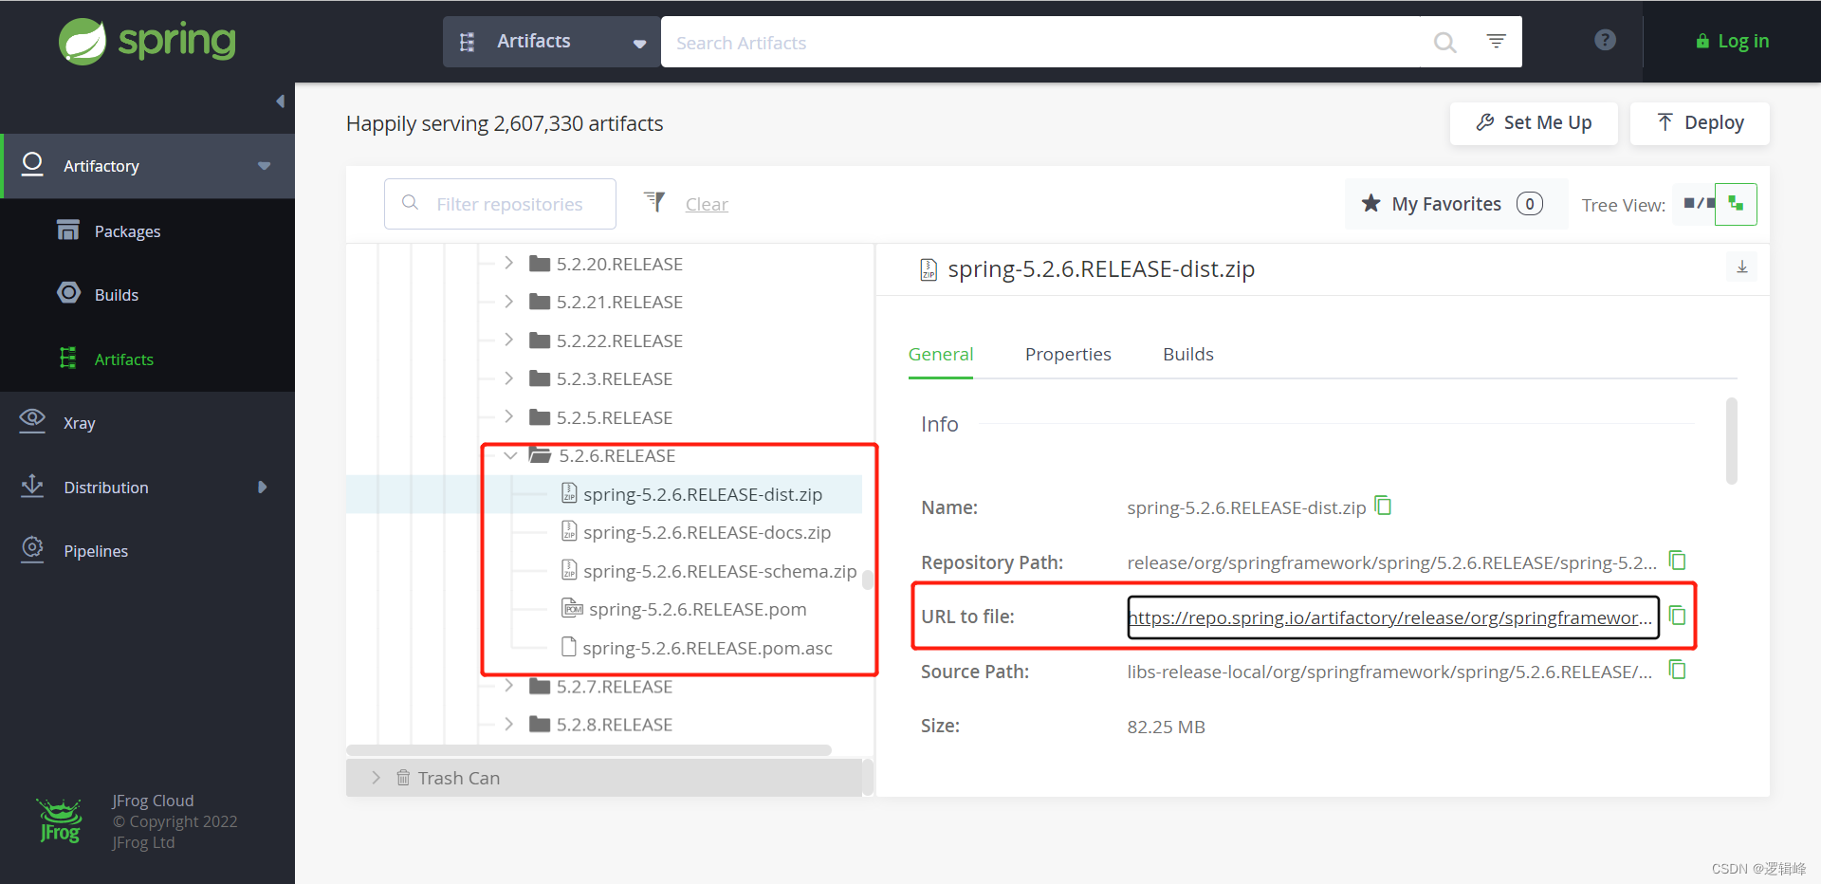Click the Trash Can icon
The image size is (1821, 884).
[x=403, y=778]
